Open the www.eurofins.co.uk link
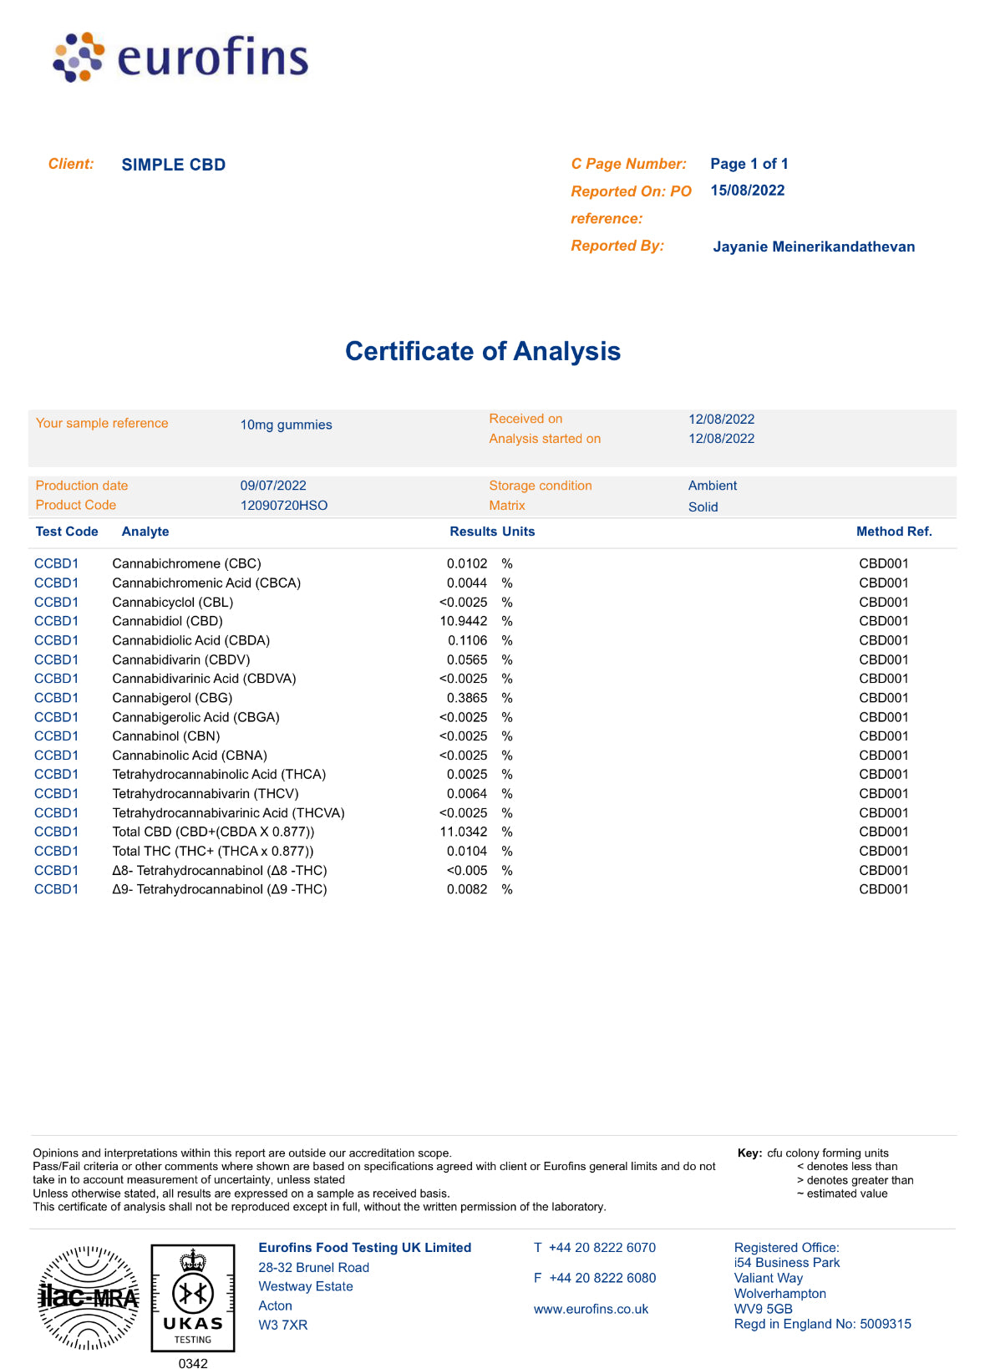 click(591, 1309)
